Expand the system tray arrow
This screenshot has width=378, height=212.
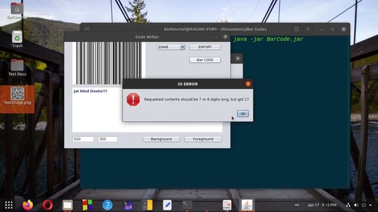370,205
